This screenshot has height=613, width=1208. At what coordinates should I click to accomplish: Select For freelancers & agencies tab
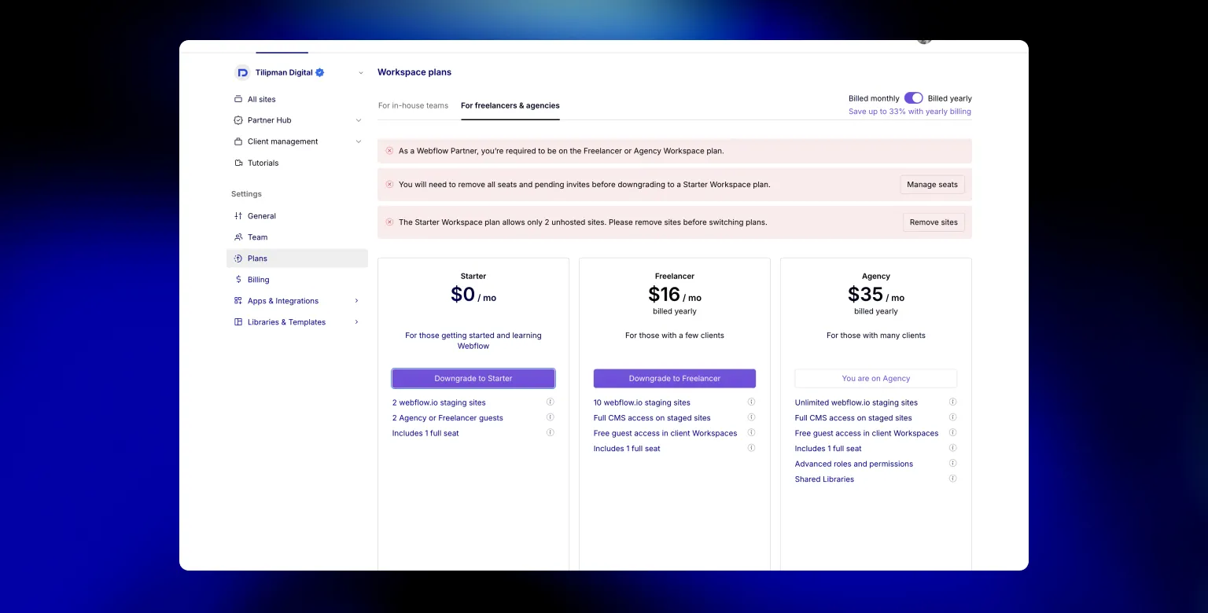[x=510, y=105]
